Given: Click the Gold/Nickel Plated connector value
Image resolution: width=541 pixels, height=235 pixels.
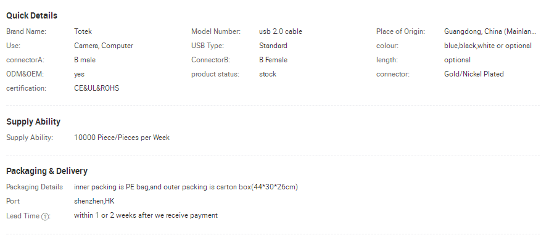Looking at the screenshot, I should (x=474, y=74).
